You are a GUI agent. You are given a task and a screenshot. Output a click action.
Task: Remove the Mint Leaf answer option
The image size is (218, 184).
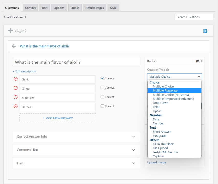[x=15, y=97]
